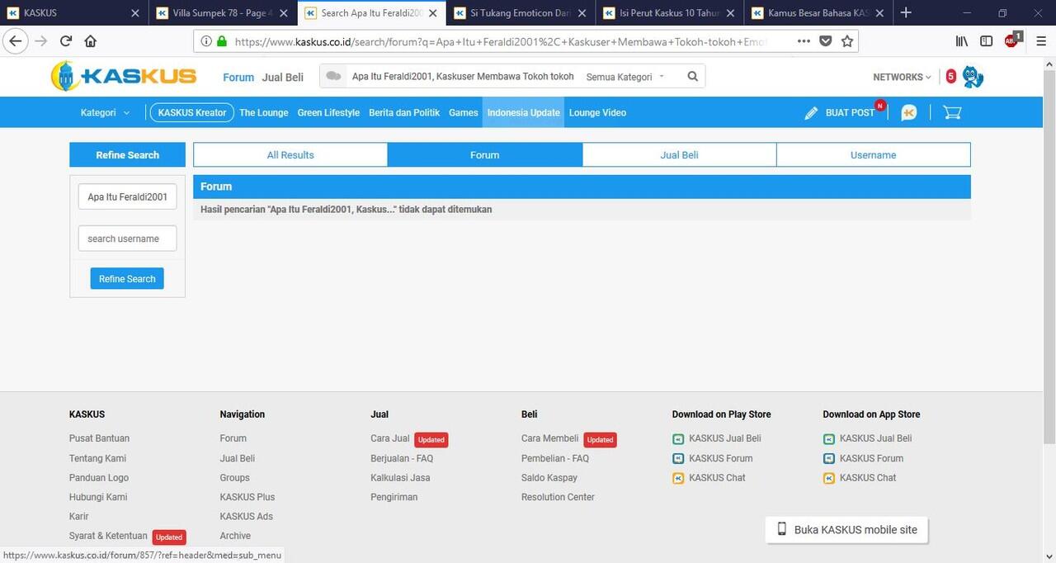Toggle the switch inside the search bar
The image size is (1056, 563).
pos(334,77)
